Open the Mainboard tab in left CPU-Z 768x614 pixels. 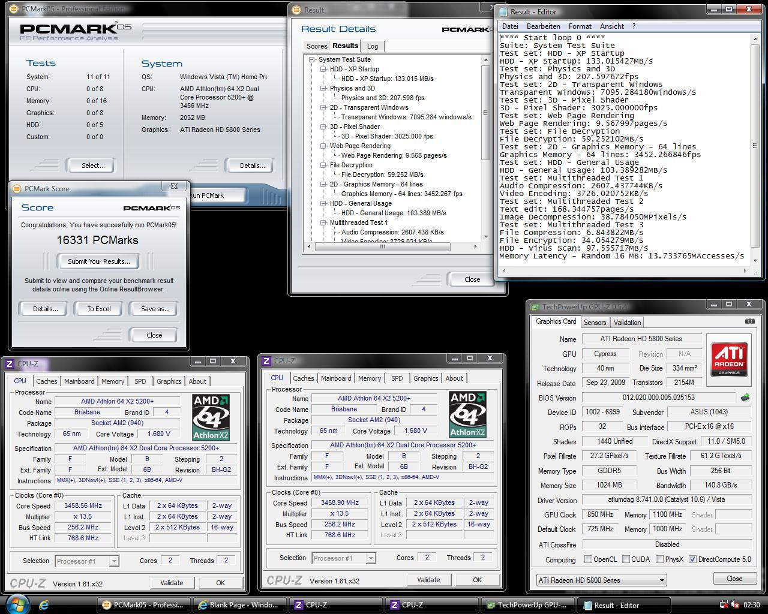point(79,381)
